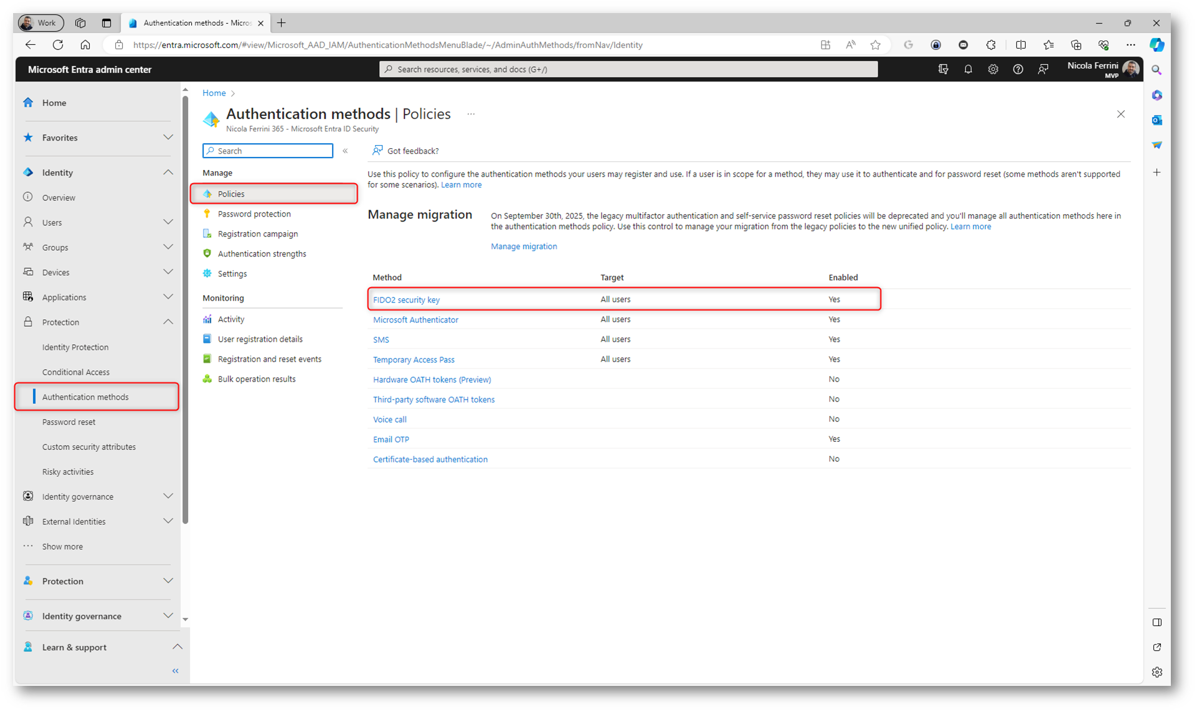Click plus icon in Edge sidebar
The image size is (1197, 712).
coord(1157,172)
